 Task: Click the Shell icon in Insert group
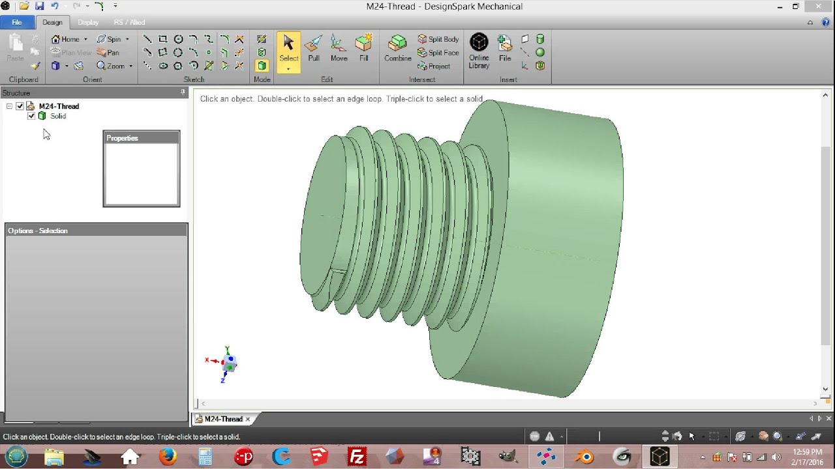[540, 66]
